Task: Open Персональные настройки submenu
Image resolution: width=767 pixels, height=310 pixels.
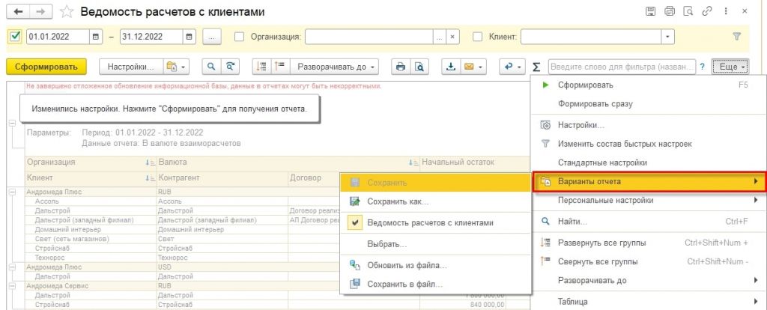Action: (649, 200)
